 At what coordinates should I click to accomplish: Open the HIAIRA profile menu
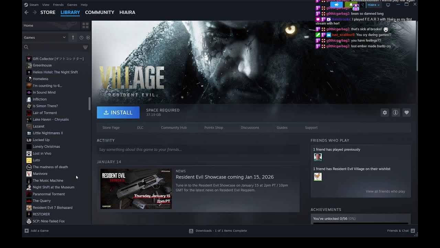127,12
